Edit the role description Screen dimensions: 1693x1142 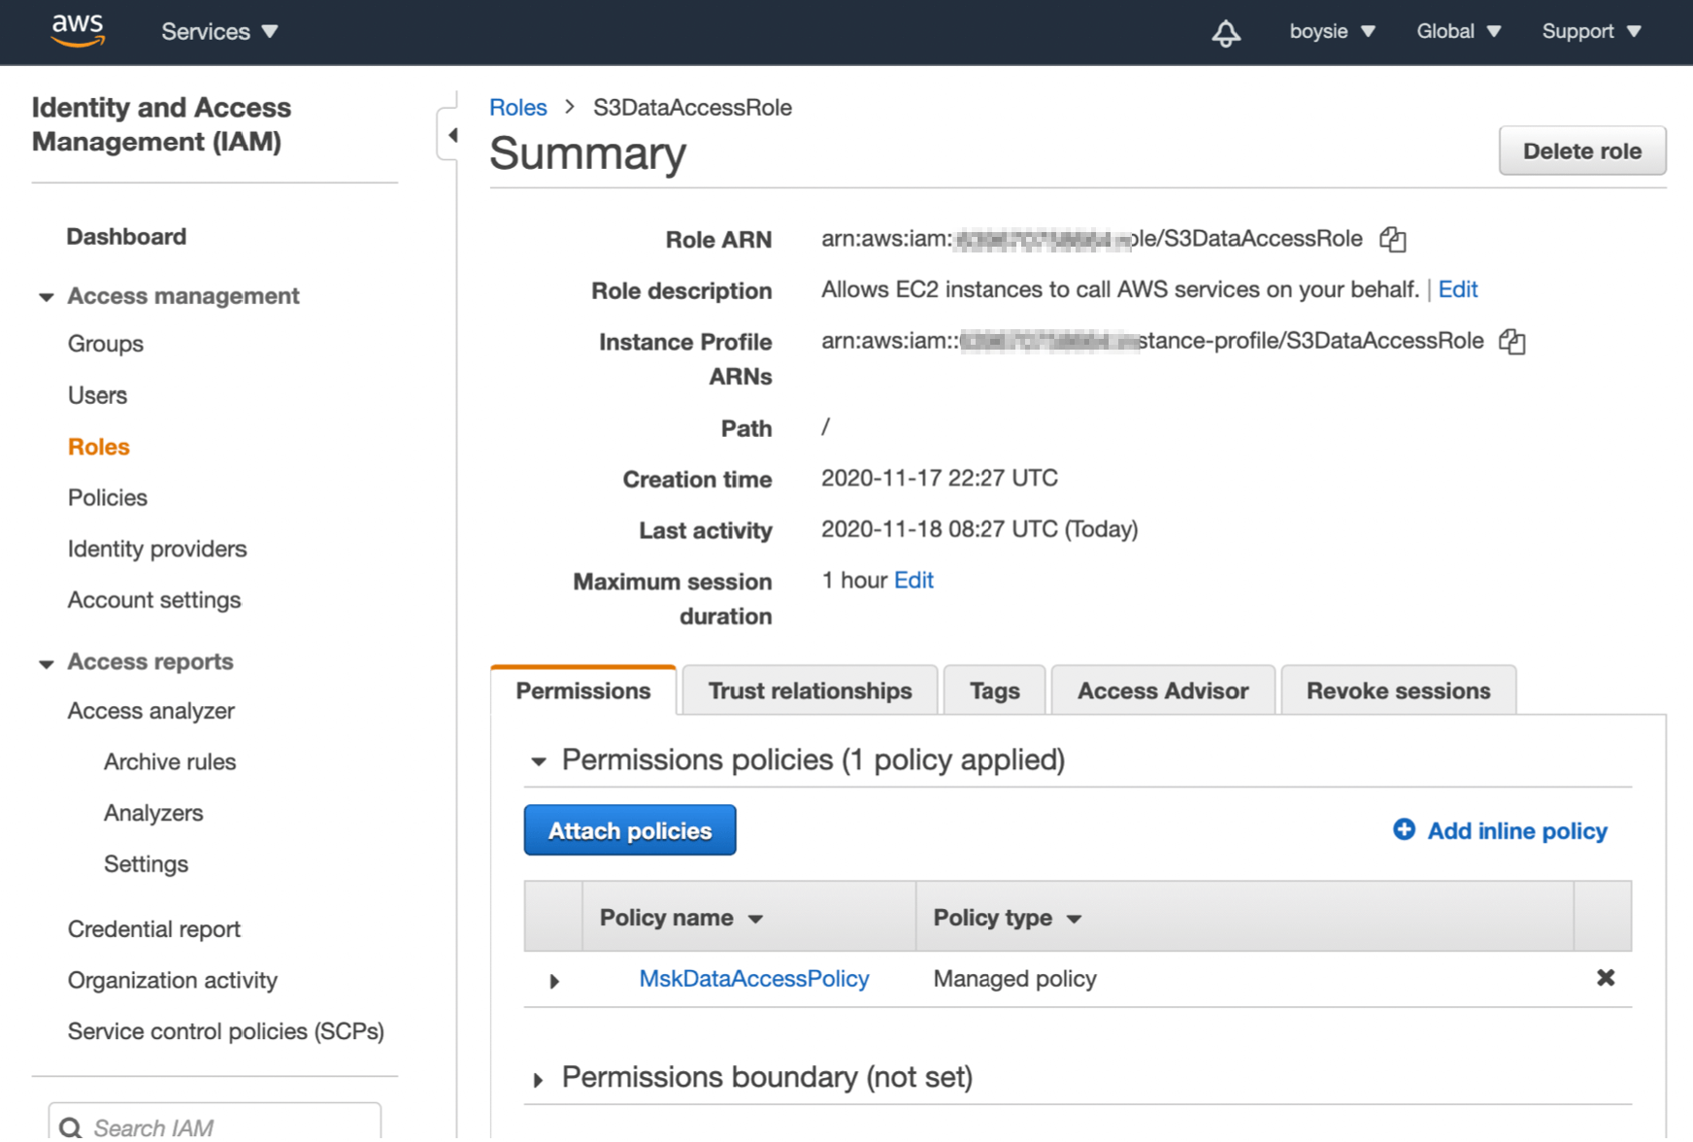pyautogui.click(x=1457, y=289)
